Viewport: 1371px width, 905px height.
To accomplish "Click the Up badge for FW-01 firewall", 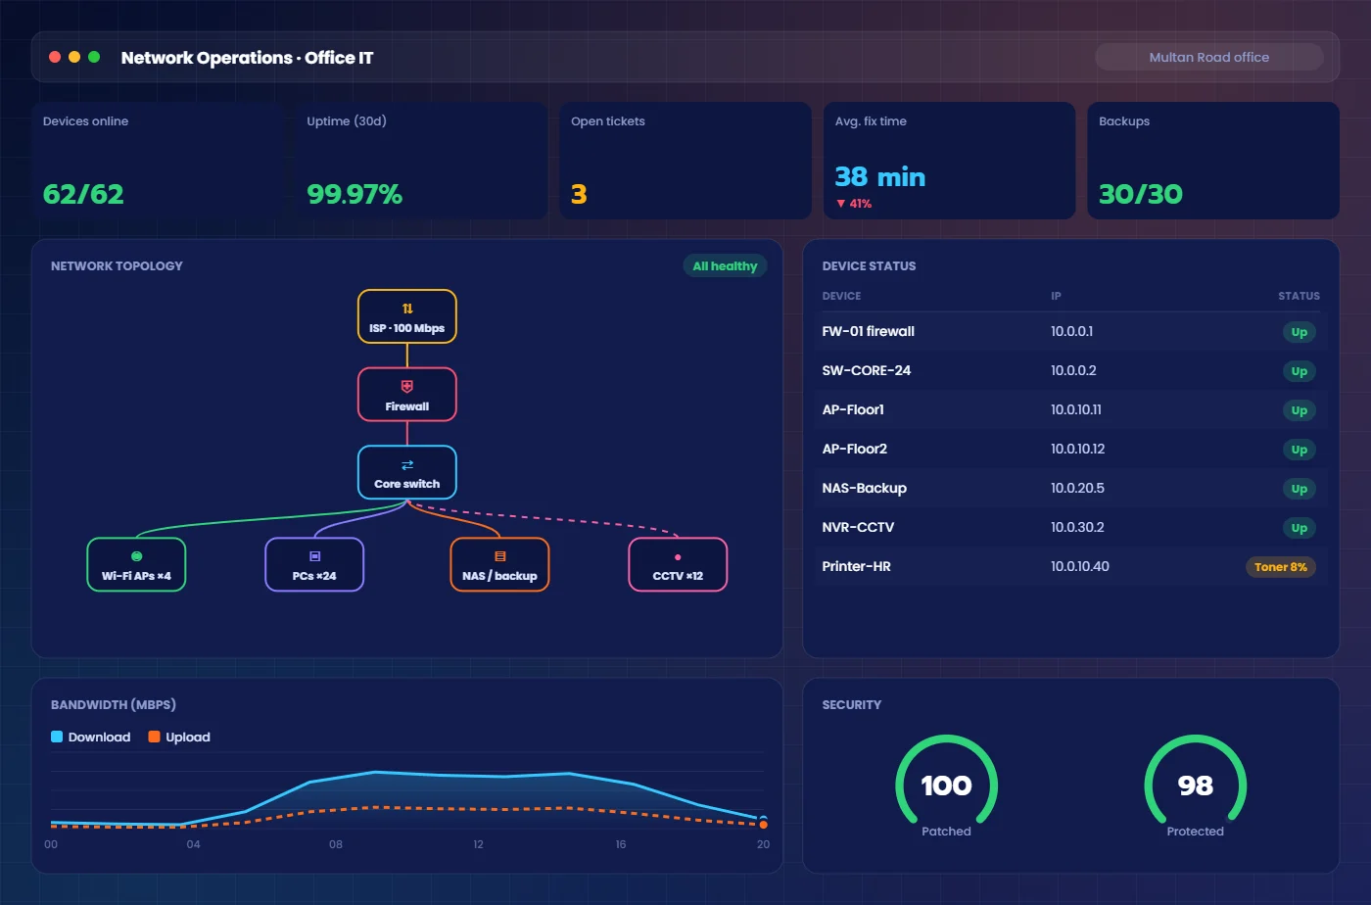I will click(1299, 332).
